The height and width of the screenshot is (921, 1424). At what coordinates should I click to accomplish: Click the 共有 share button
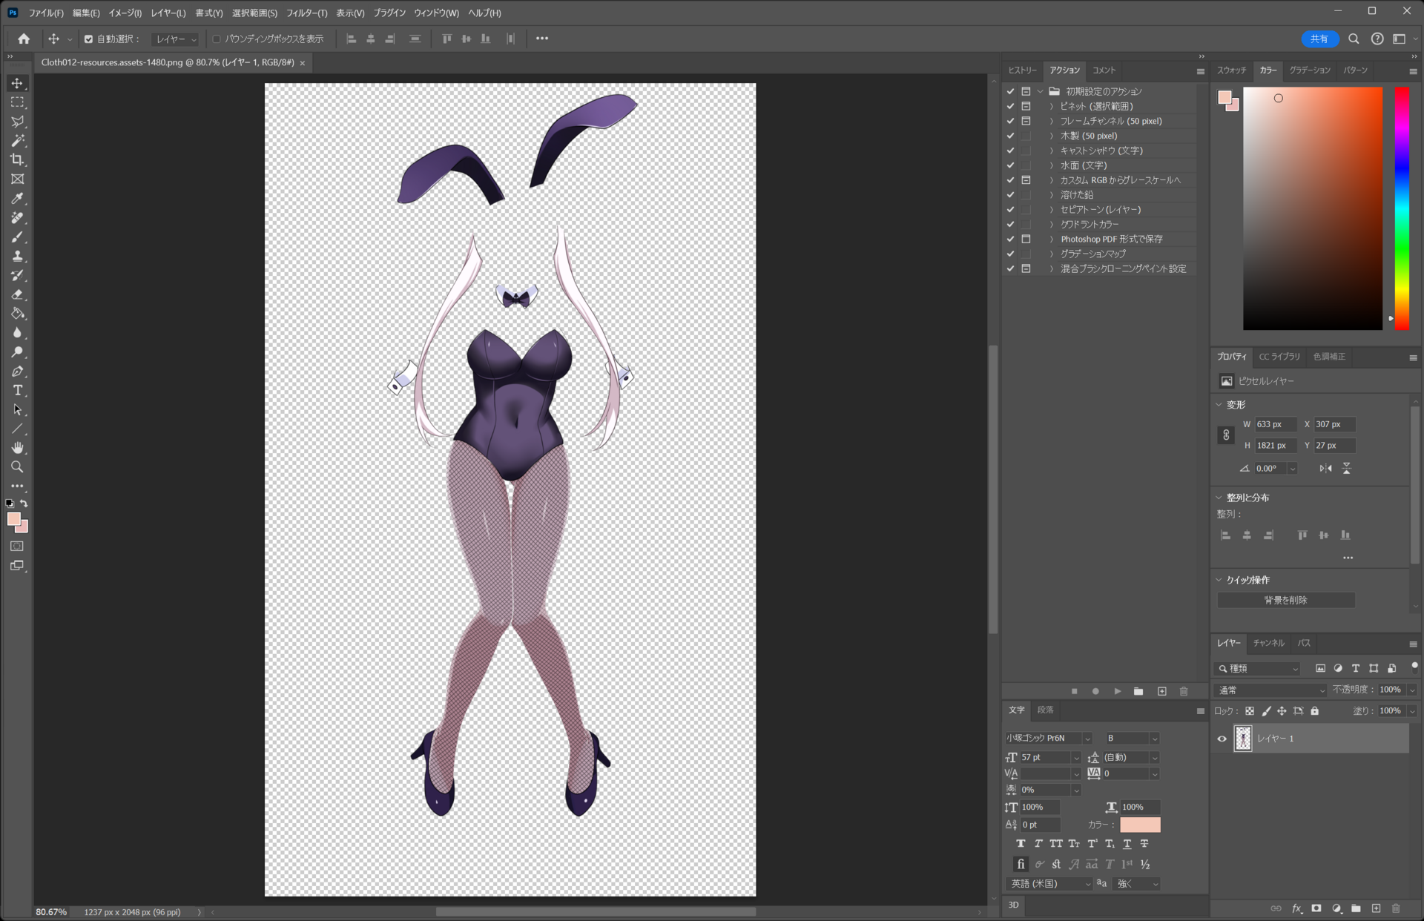tap(1319, 39)
